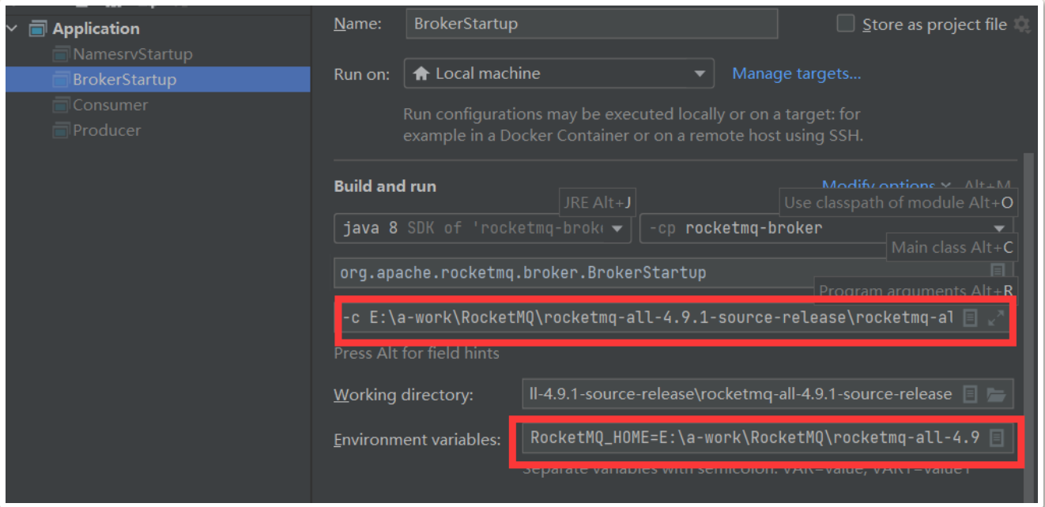Select the BrokerStartup configuration entry
Viewport: 1045px width, 507px height.
158,80
